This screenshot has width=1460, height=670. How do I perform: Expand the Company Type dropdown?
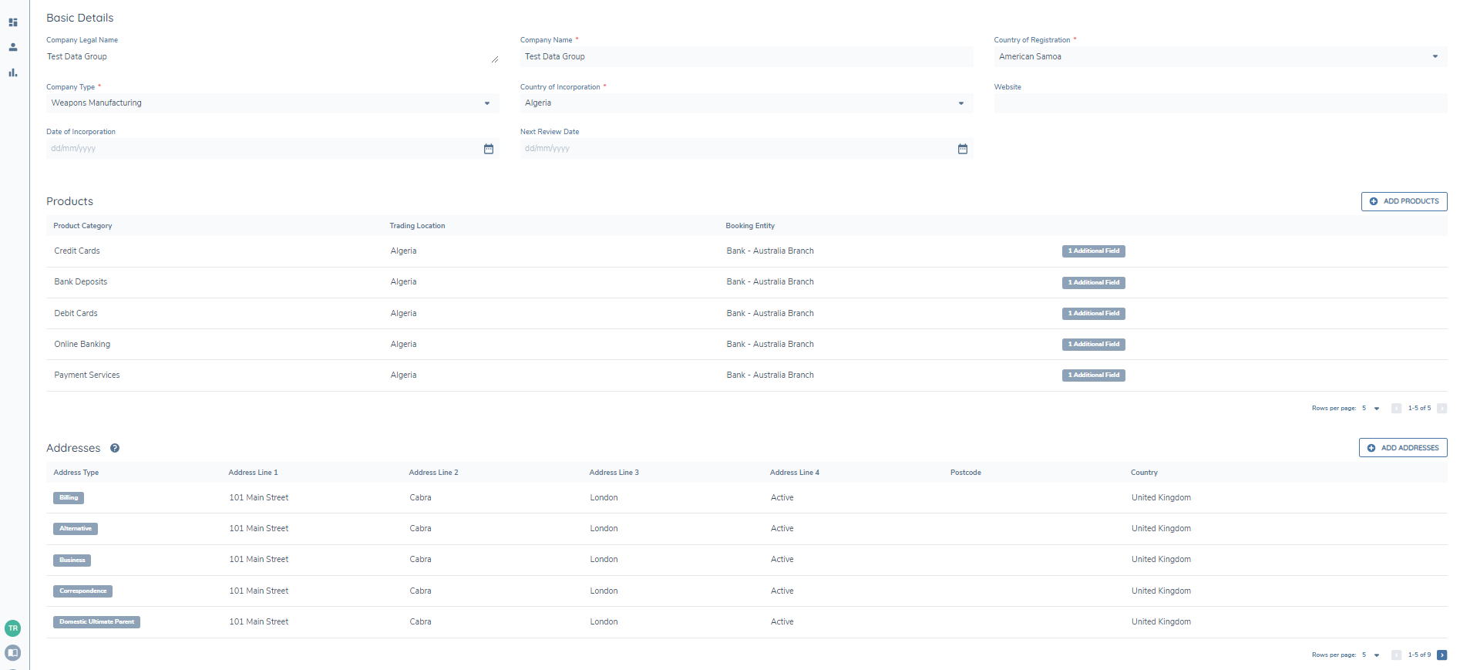[486, 103]
